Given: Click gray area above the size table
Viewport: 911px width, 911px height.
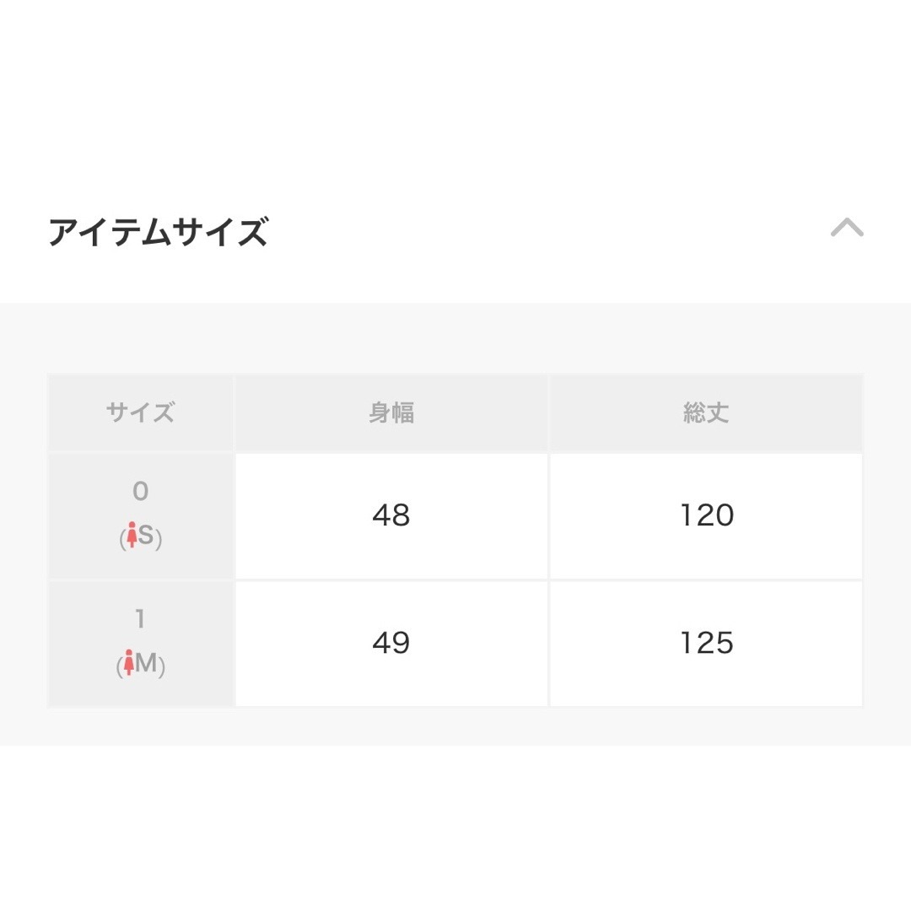Looking at the screenshot, I should 455,338.
